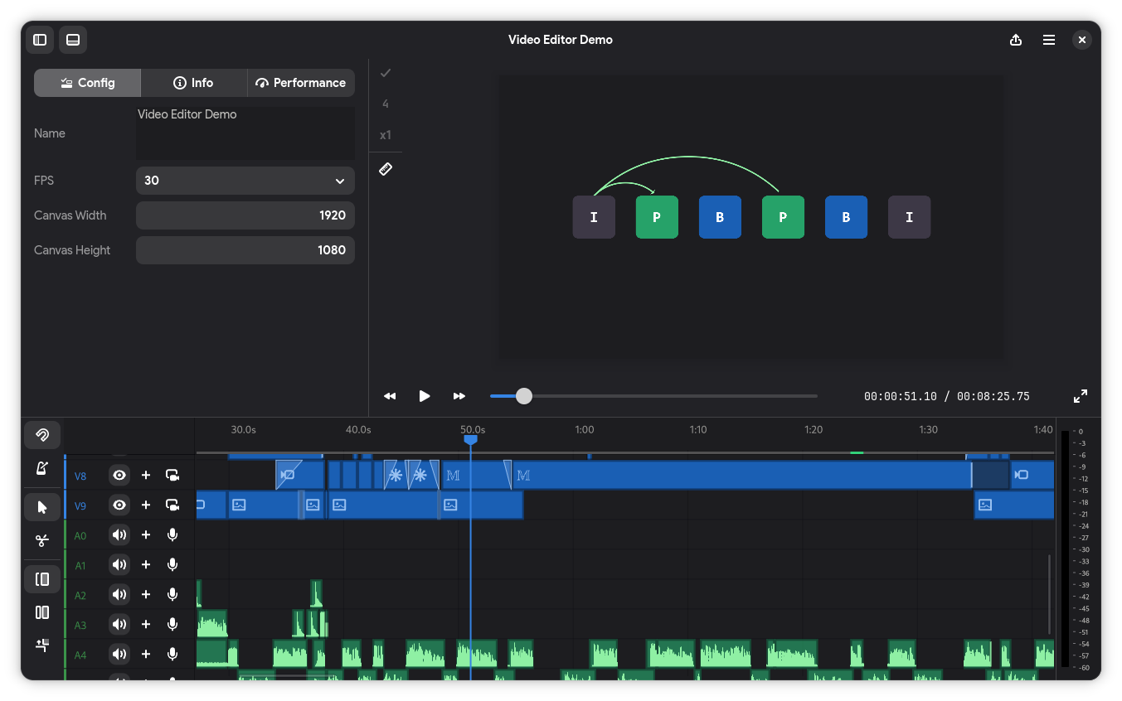Mute track A3 with its speaker icon

pyautogui.click(x=120, y=625)
